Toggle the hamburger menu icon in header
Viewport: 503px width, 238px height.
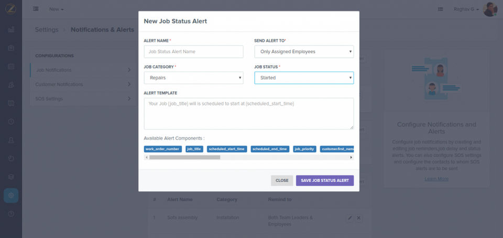tap(36, 9)
